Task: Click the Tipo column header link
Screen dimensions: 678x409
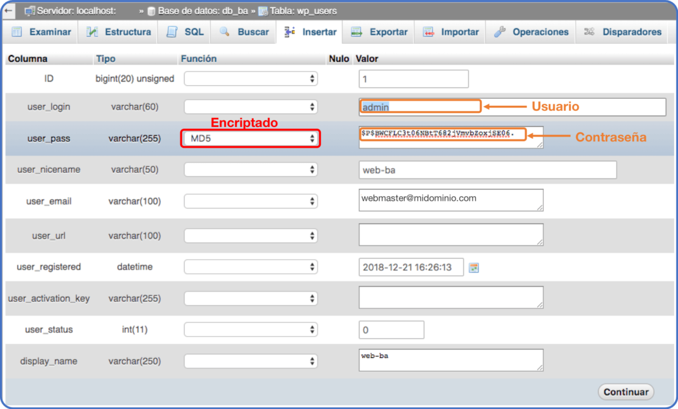Action: coord(105,59)
